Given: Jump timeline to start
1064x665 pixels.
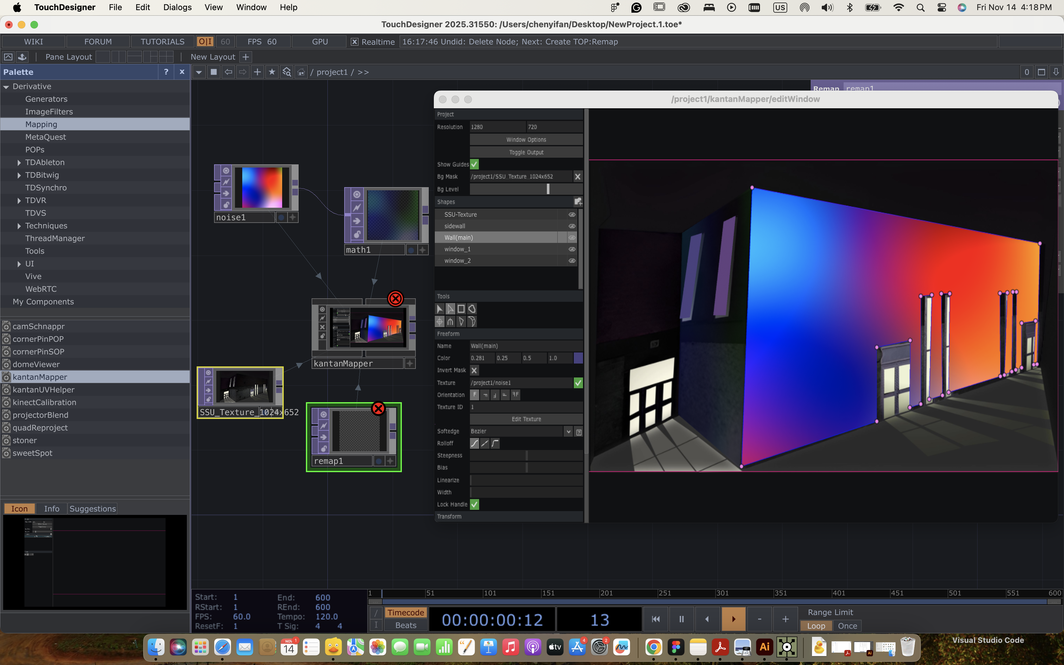Looking at the screenshot, I should click(x=655, y=619).
